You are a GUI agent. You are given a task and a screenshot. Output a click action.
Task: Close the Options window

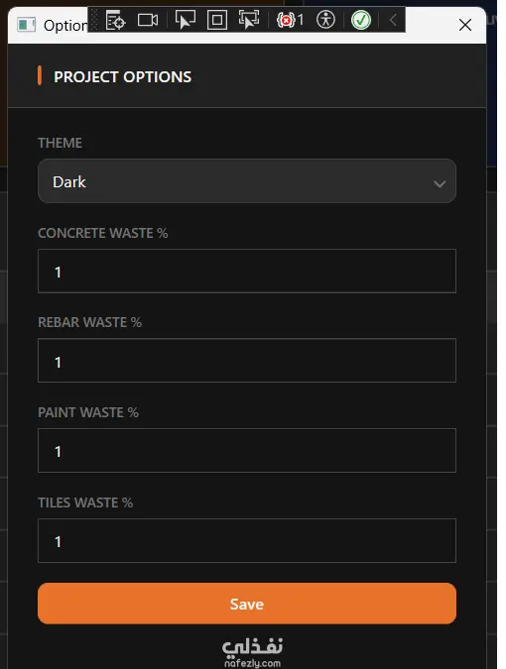click(465, 25)
